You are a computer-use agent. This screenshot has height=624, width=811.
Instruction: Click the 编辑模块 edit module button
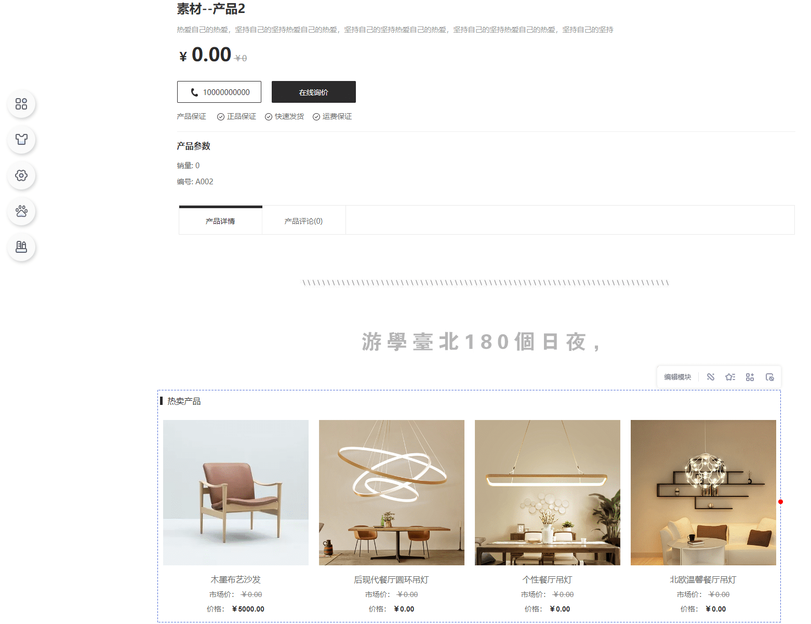tap(677, 377)
